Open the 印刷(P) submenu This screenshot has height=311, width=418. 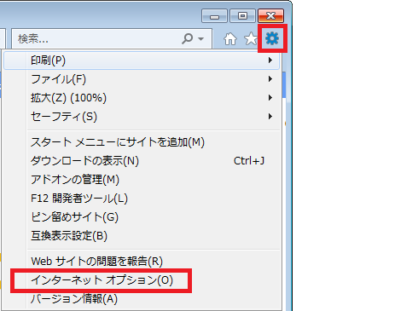(142, 60)
